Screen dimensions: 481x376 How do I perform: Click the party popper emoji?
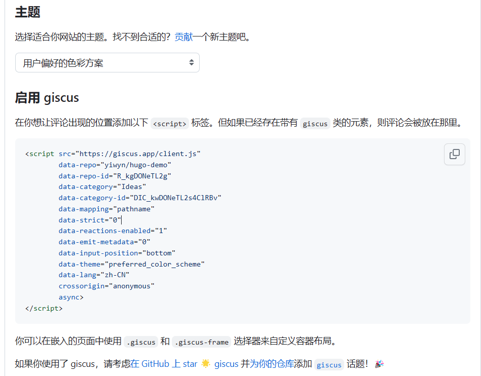[379, 364]
